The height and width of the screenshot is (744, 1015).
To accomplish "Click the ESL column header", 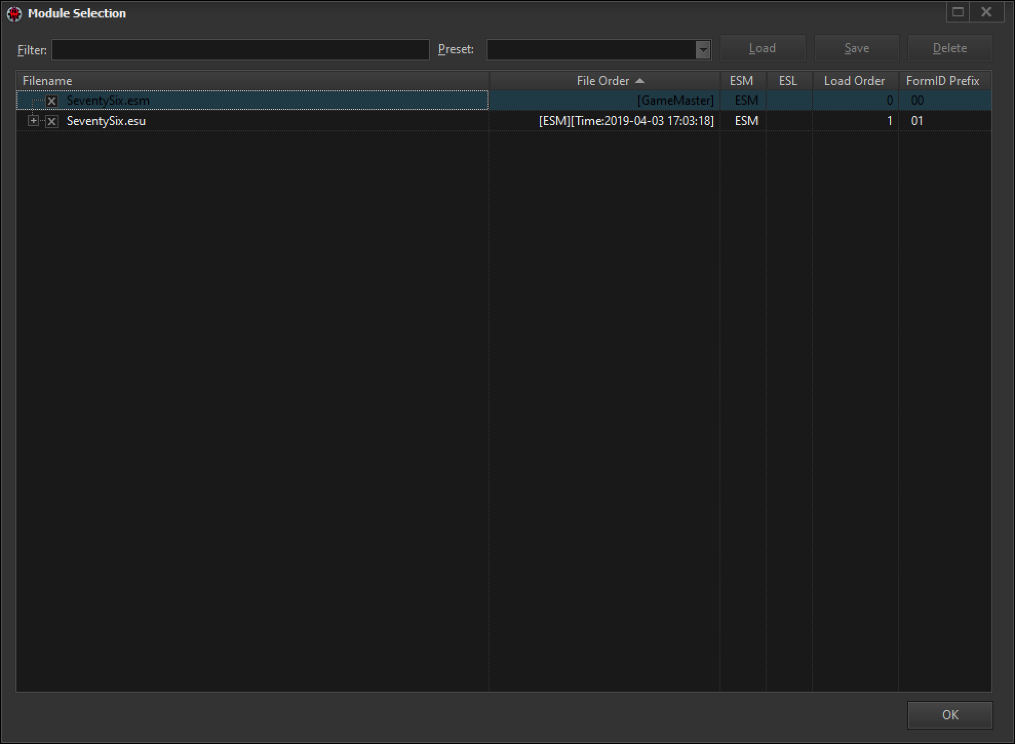I will 788,81.
